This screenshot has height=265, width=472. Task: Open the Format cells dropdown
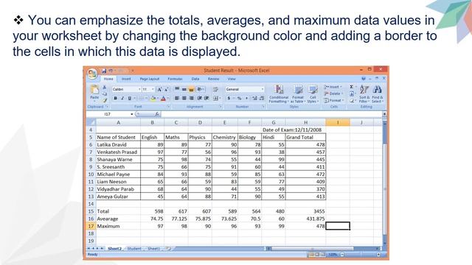coord(333,100)
